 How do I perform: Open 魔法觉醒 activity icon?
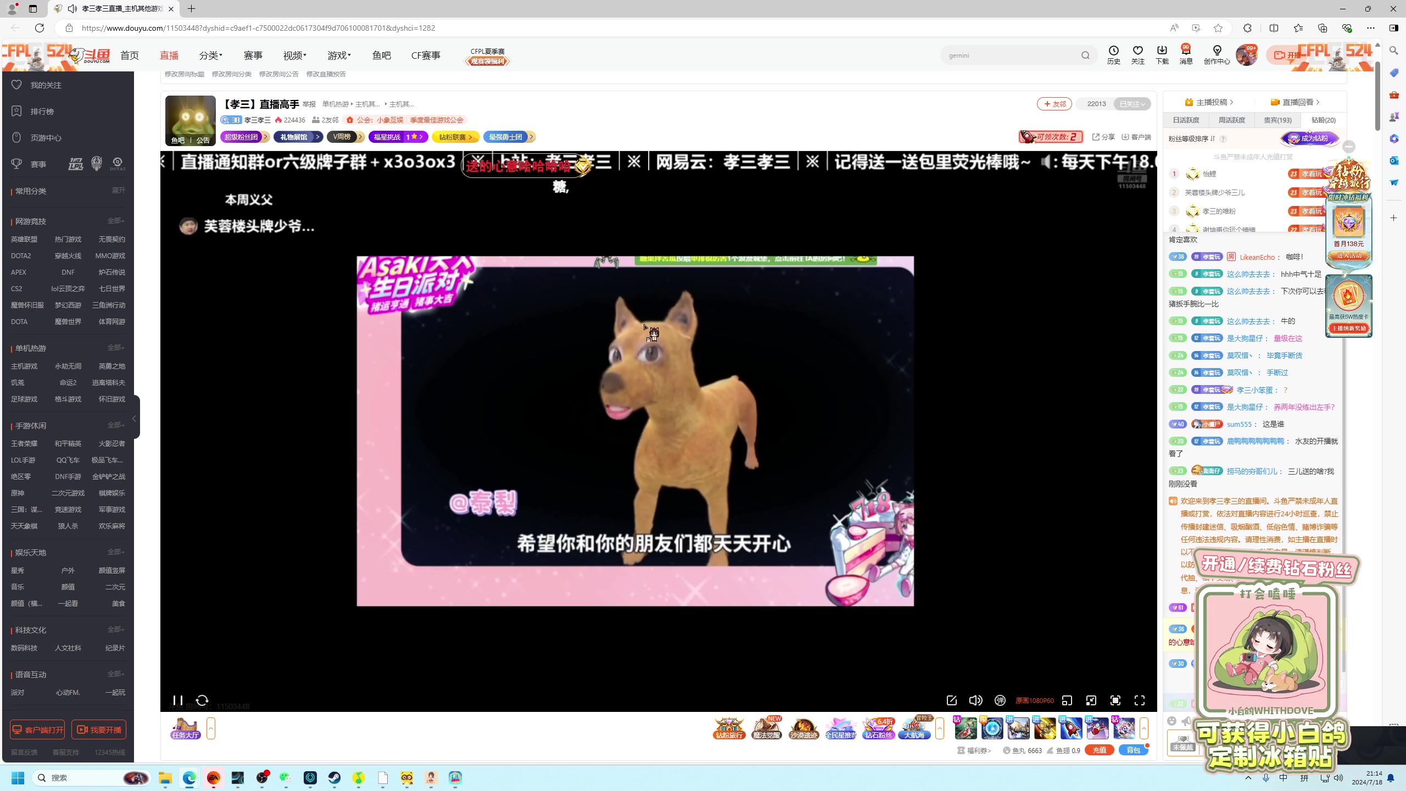(767, 728)
